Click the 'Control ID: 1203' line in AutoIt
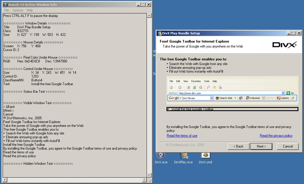The height and width of the screenshot is (184, 304). (x=21, y=76)
